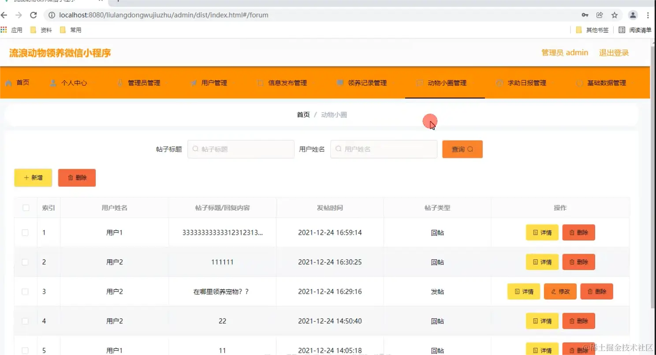Click the magnifier icon in 用户姓名 field

coord(339,149)
